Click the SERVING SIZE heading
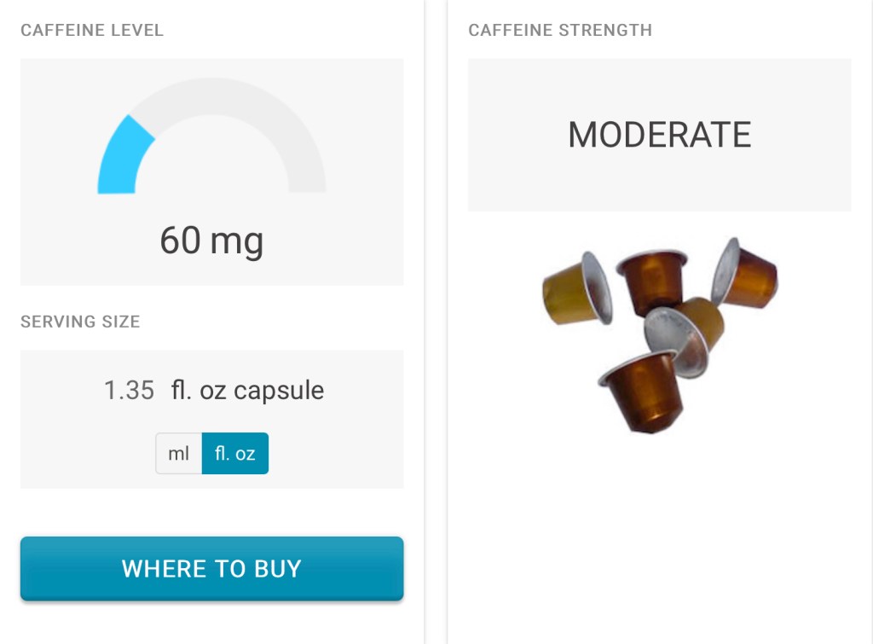 pos(80,322)
